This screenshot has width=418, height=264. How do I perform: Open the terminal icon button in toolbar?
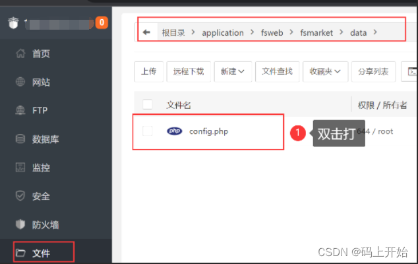411,71
